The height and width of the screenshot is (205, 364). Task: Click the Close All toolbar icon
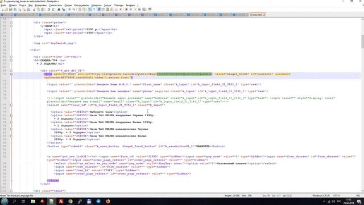[24, 10]
